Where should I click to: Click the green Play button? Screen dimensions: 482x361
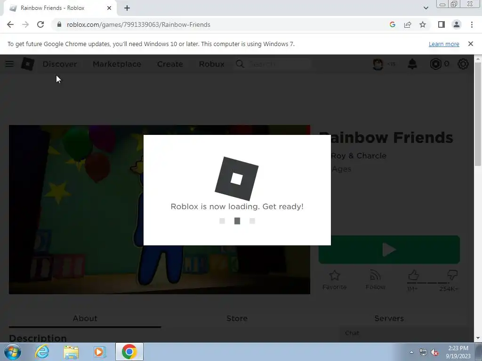[389, 250]
